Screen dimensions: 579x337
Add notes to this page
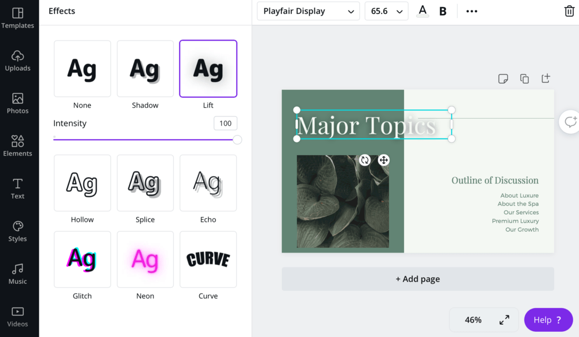coord(503,78)
